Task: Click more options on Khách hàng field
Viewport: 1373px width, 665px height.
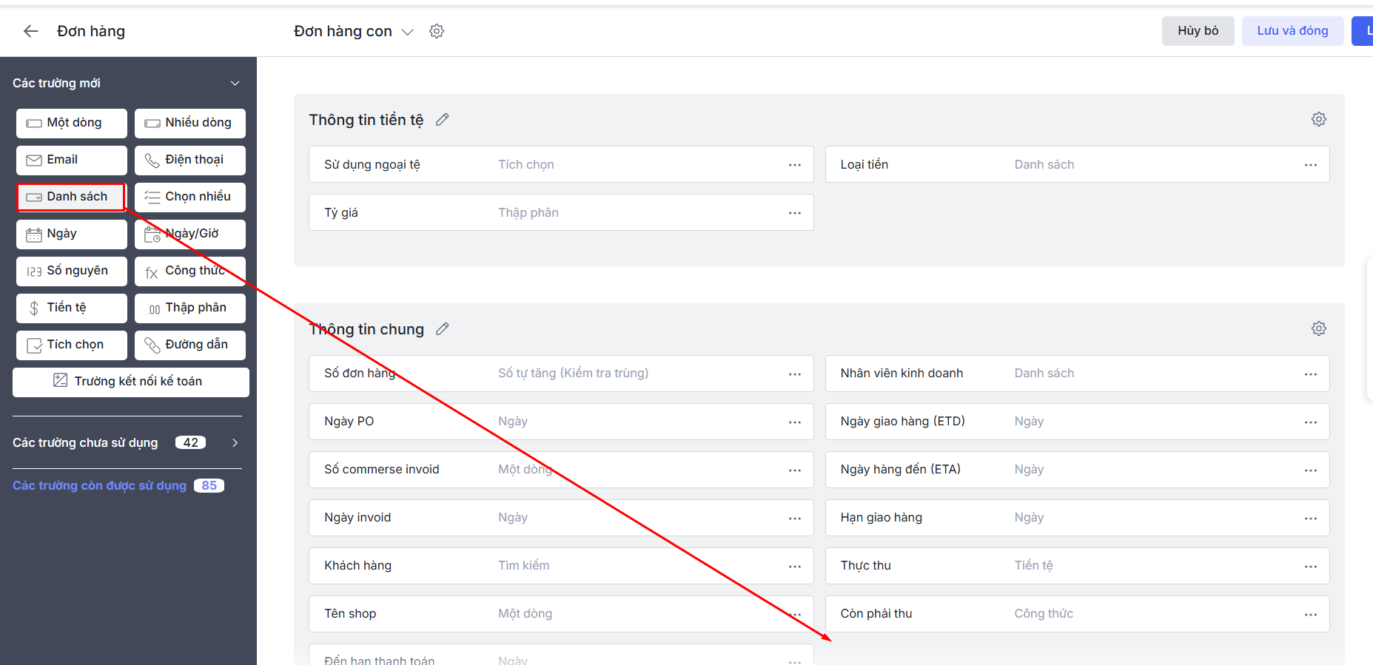Action: (794, 567)
